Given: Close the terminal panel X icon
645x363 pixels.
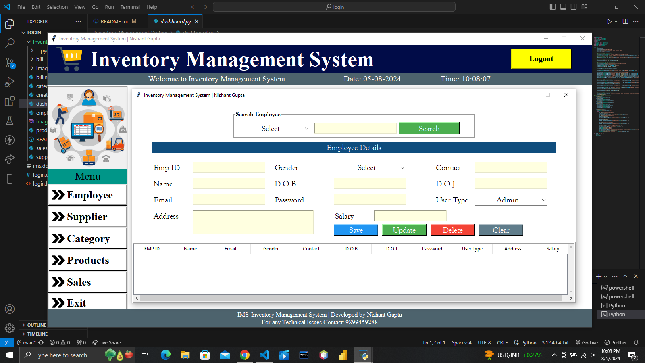Looking at the screenshot, I should coord(636,276).
